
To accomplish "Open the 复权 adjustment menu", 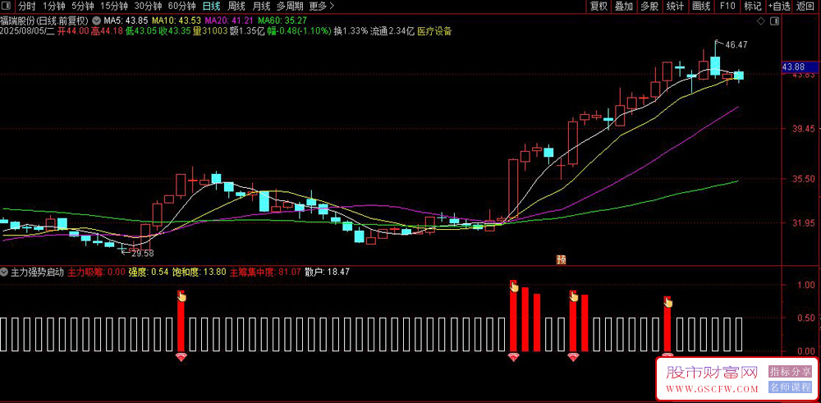I will pyautogui.click(x=599, y=7).
